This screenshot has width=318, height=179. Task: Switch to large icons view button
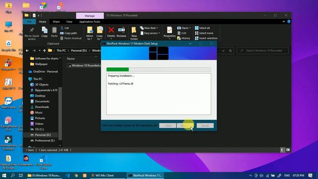pyautogui.click(x=288, y=150)
